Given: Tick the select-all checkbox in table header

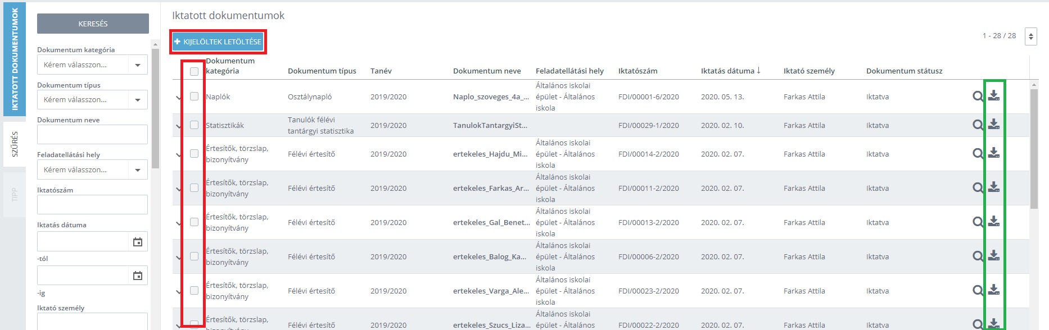Looking at the screenshot, I should click(194, 71).
